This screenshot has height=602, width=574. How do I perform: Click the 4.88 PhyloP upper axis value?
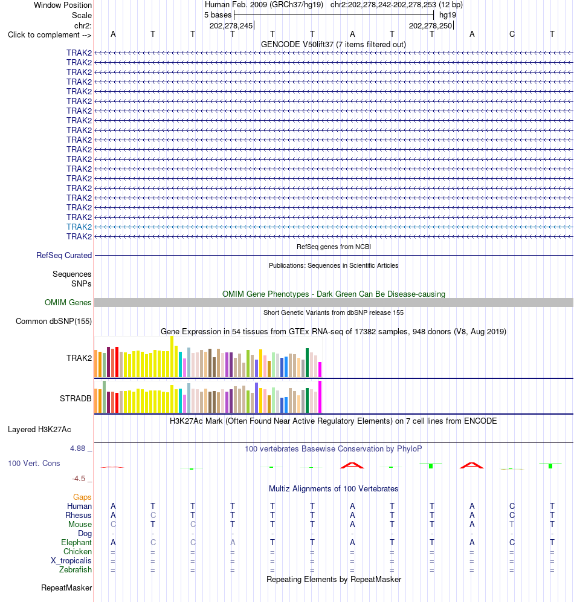[x=77, y=448]
